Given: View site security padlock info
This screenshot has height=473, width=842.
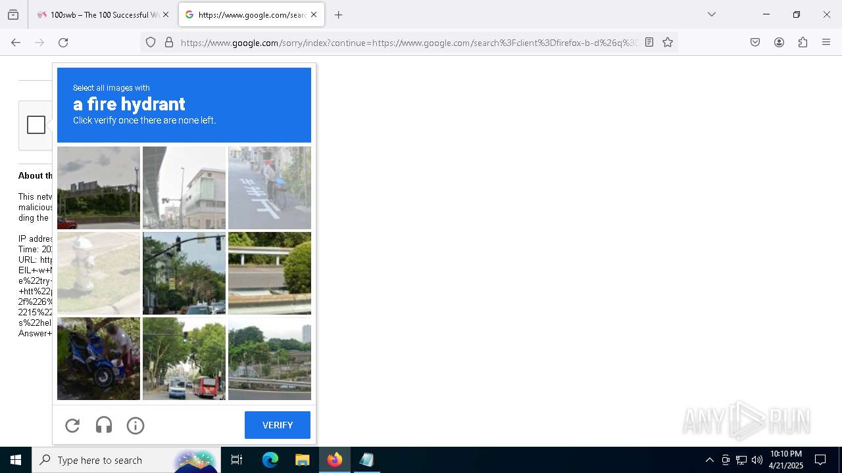Looking at the screenshot, I should click(x=169, y=42).
